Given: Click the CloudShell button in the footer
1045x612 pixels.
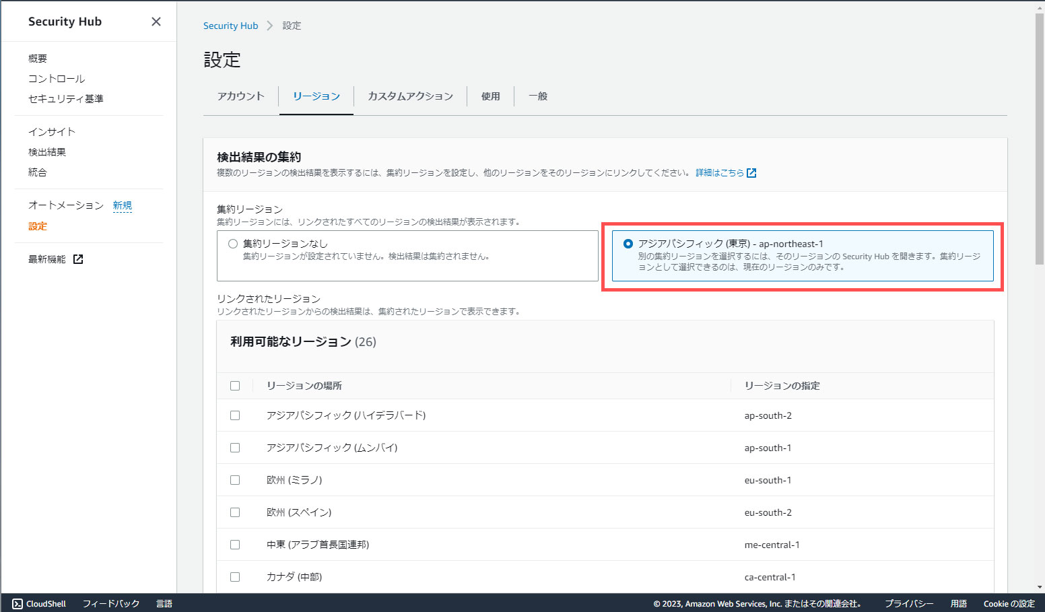Looking at the screenshot, I should [40, 604].
